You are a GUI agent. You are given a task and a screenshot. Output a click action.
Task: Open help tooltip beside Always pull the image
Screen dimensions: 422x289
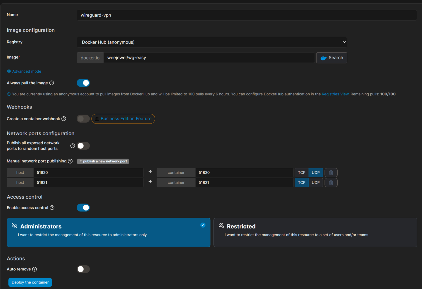(x=52, y=83)
